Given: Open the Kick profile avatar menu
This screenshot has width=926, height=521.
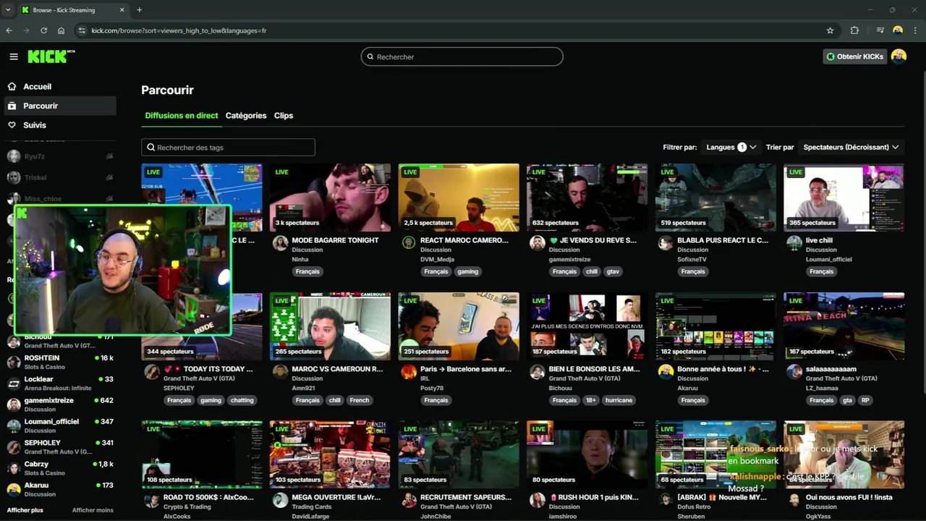Looking at the screenshot, I should click(x=899, y=56).
